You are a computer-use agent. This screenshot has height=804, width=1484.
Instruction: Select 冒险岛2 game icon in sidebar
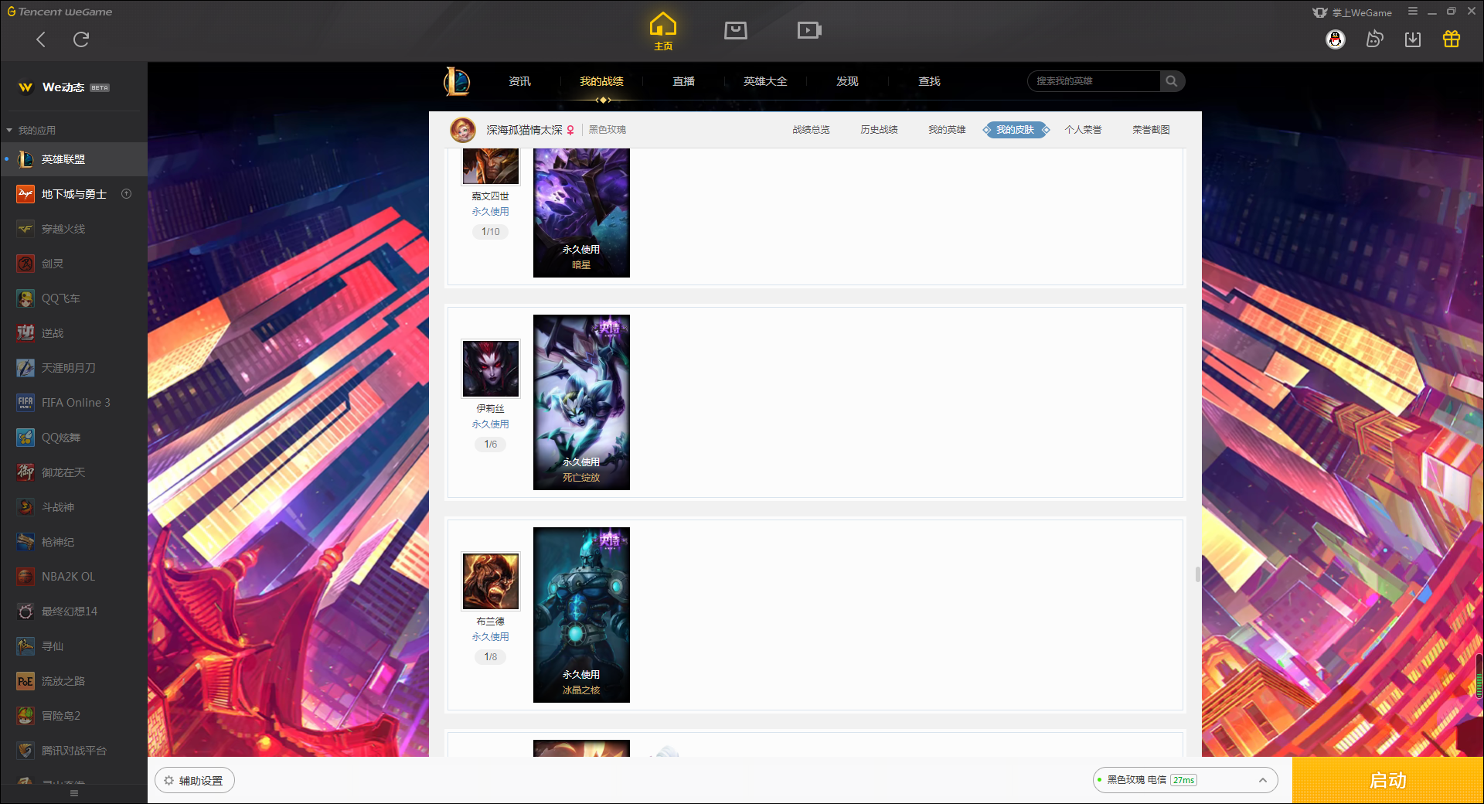(x=26, y=716)
